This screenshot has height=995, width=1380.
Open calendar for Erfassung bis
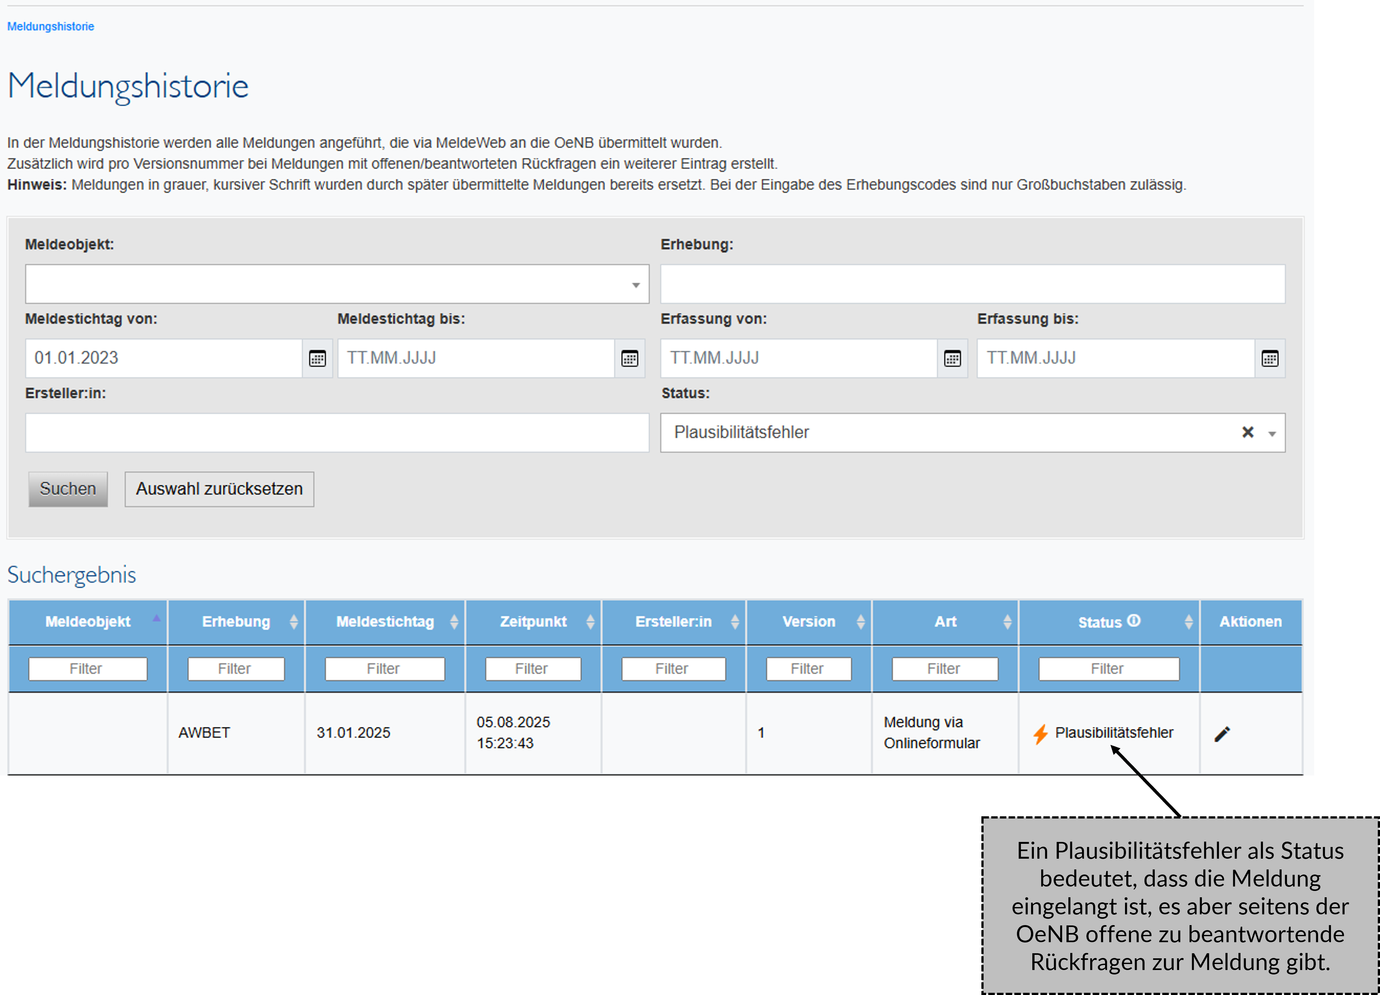point(1269,358)
